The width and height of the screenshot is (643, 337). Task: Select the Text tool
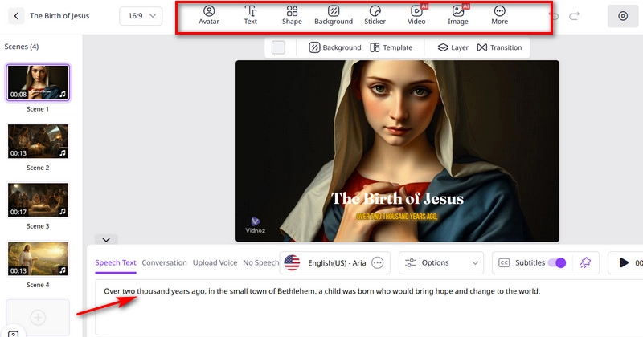[x=251, y=15]
